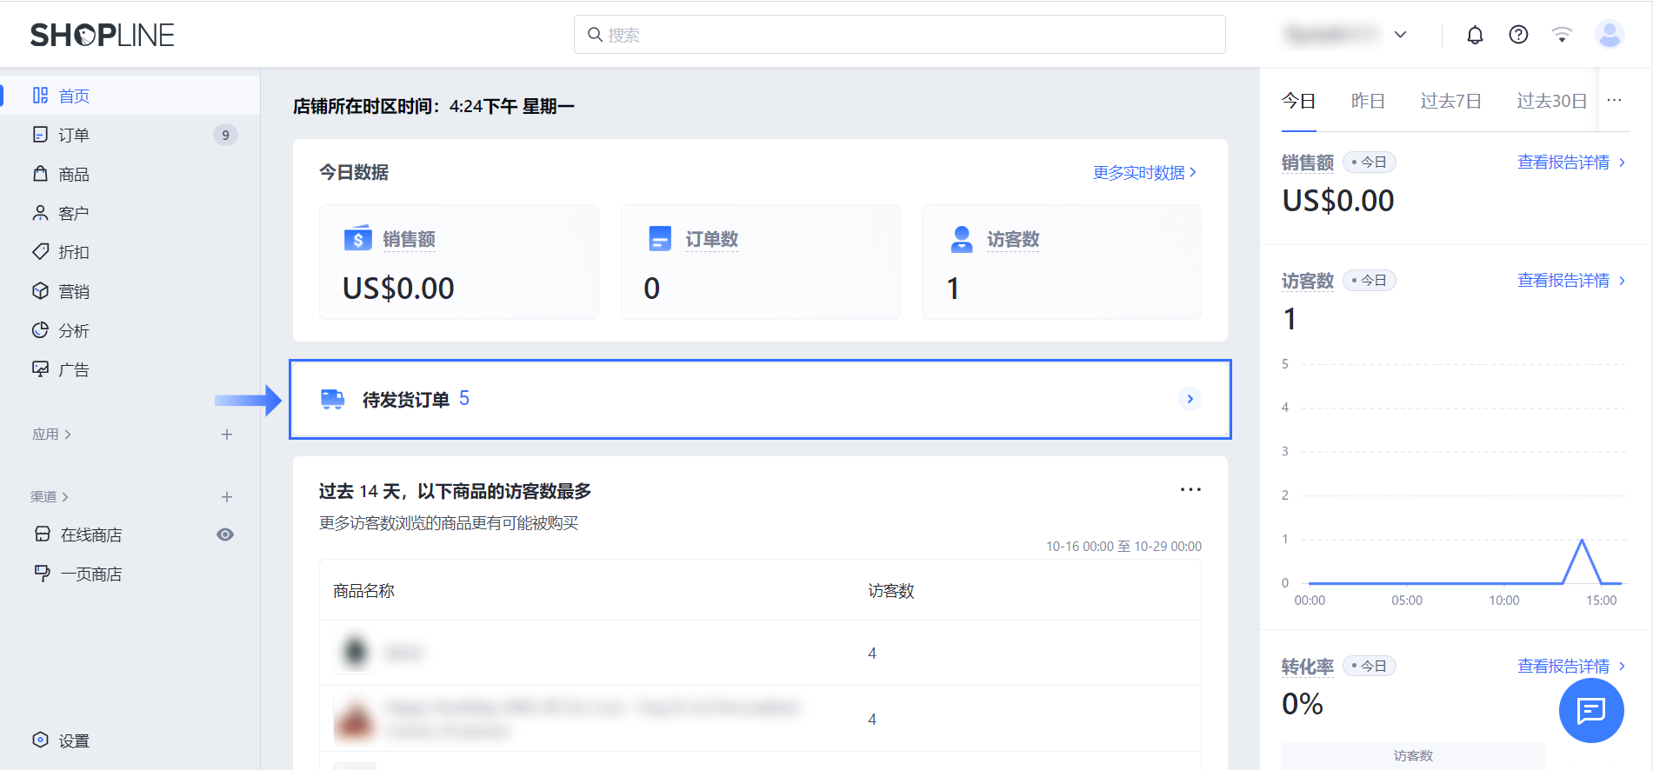Open 销售额 US$0.00 value in 今日数据
The width and height of the screenshot is (1653, 770).
pos(398,288)
